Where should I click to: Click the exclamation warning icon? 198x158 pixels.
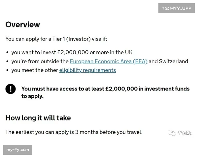click(x=11, y=89)
